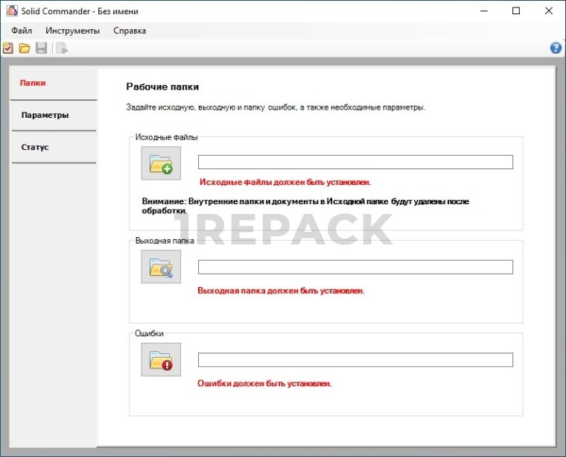Maximize the Solid Commander window

pos(516,11)
